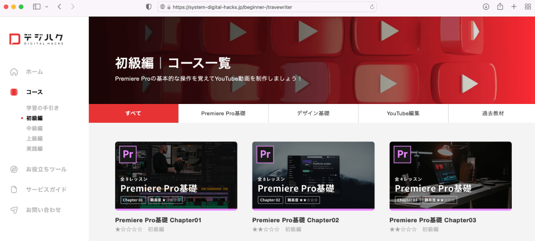Click the サービスガイド document icon
535x241 pixels.
tap(14, 190)
